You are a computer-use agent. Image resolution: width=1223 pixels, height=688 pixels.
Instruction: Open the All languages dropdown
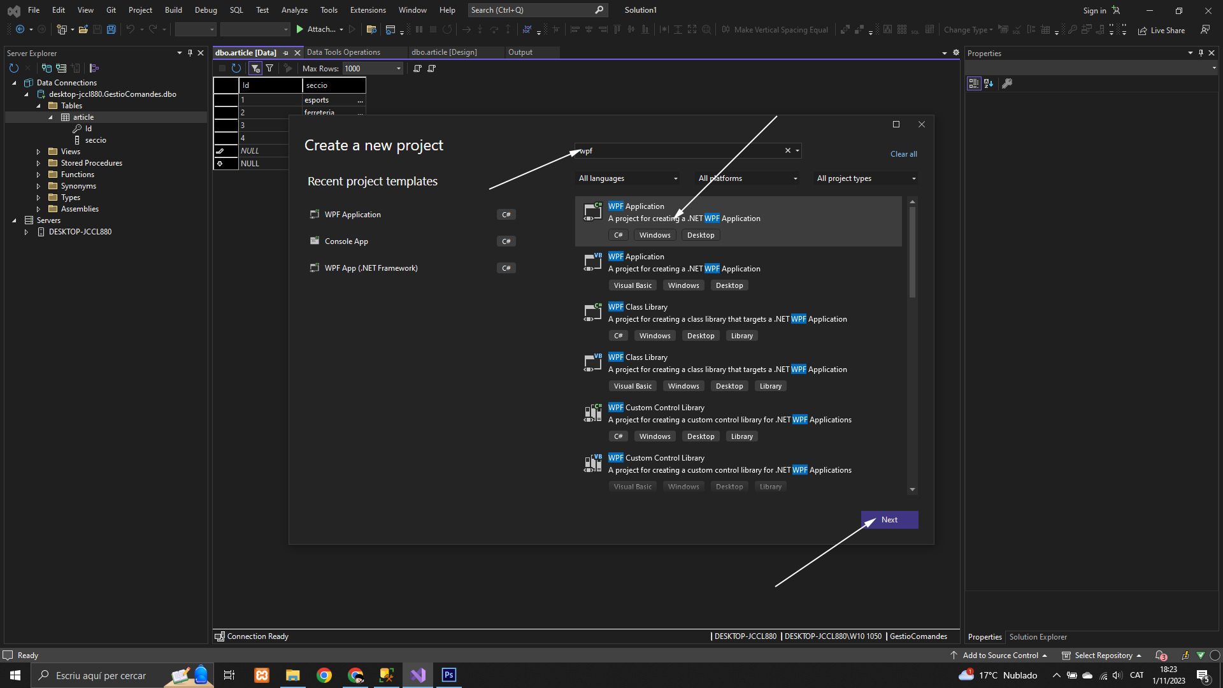click(x=627, y=178)
